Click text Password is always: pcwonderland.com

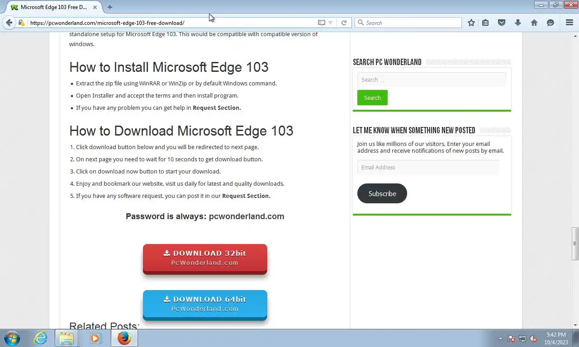pyautogui.click(x=205, y=216)
